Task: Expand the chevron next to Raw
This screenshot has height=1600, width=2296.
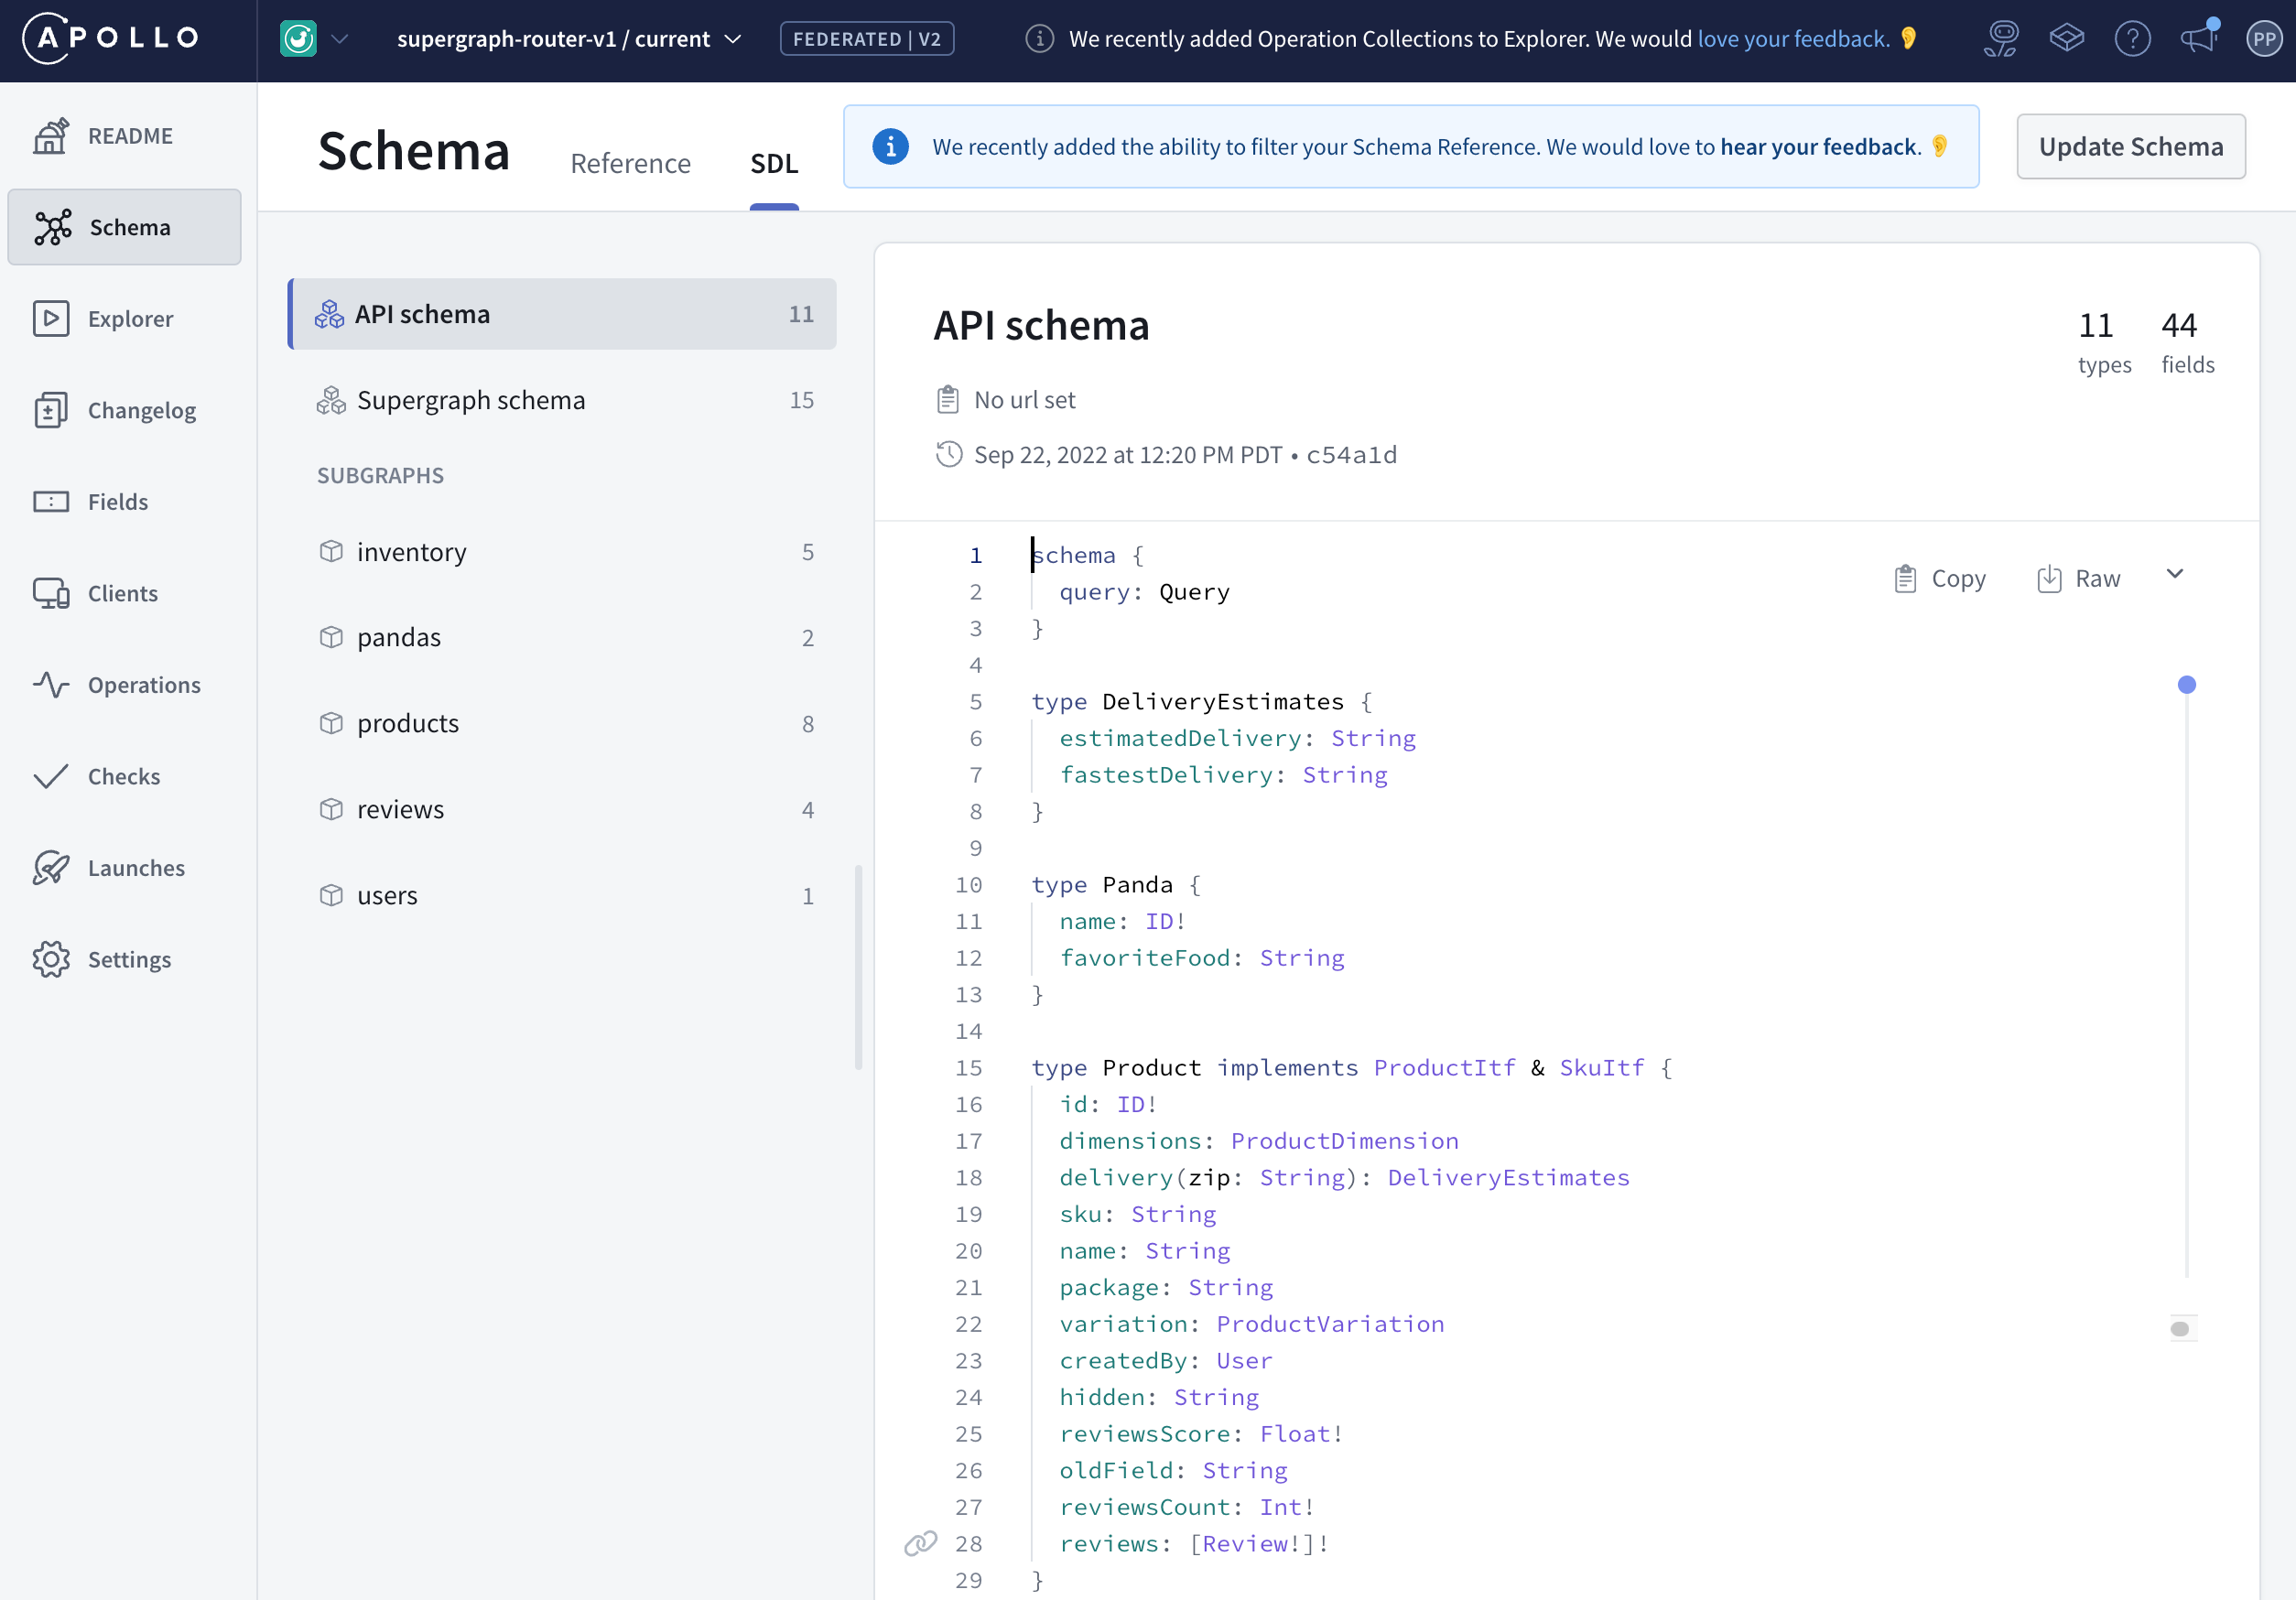Action: tap(2174, 574)
